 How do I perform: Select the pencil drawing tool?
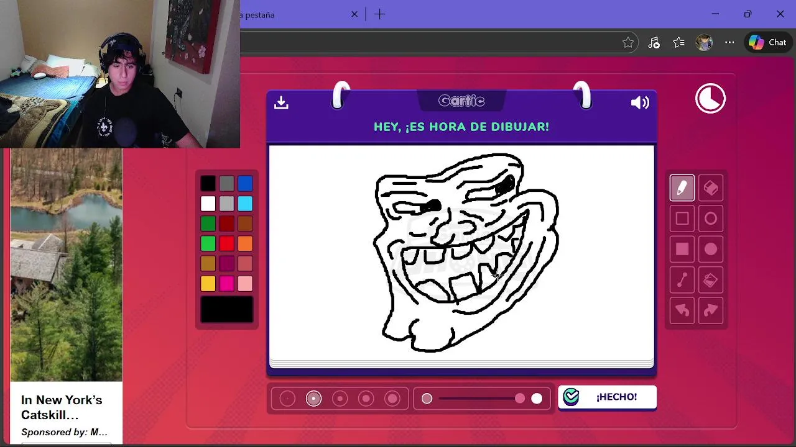tap(682, 188)
